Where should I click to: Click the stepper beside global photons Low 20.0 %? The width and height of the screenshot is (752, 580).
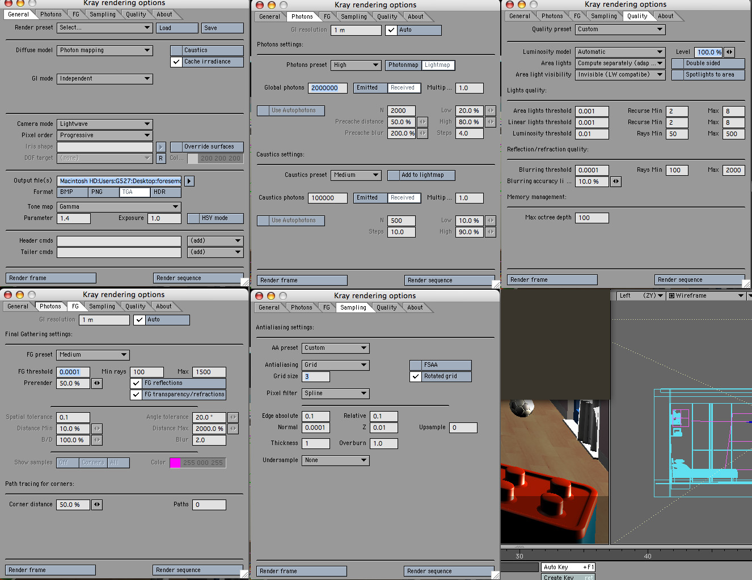point(491,111)
